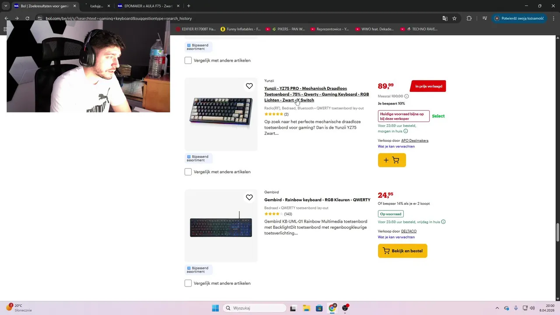Open Yunzii YZ75 PRO product title link
Image resolution: width=560 pixels, height=315 pixels.
pyautogui.click(x=316, y=94)
